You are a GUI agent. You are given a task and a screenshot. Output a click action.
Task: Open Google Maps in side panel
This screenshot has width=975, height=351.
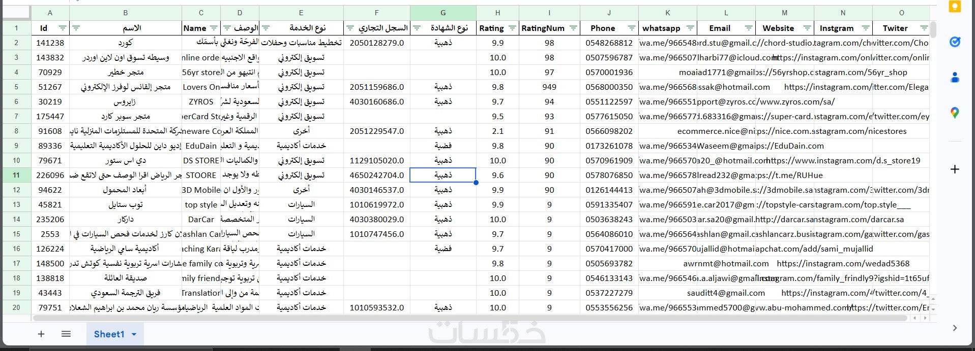[955, 113]
